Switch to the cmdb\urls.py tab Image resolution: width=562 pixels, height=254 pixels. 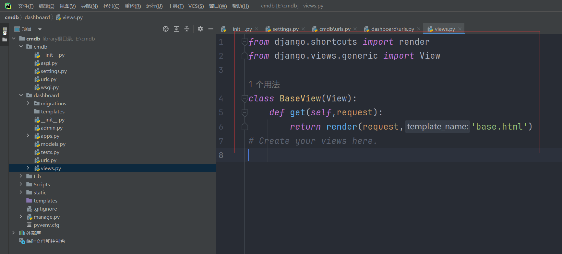tap(335, 29)
